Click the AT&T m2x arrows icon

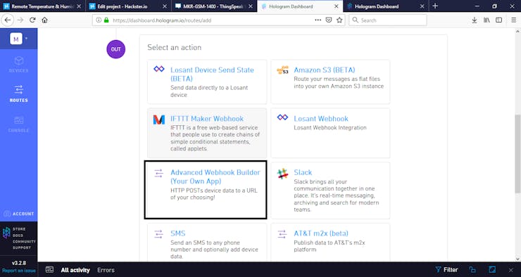(282, 234)
